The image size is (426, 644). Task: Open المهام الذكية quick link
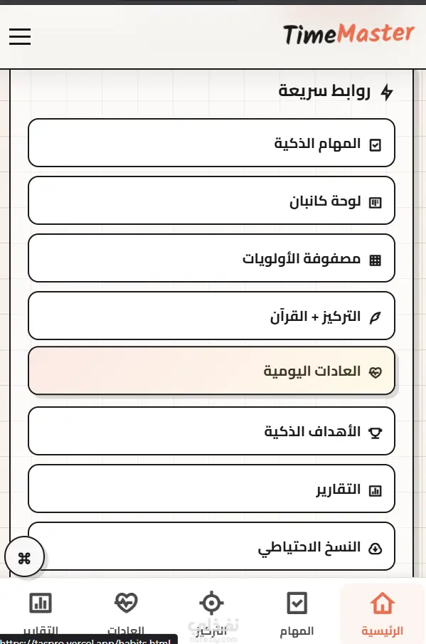coord(211,143)
